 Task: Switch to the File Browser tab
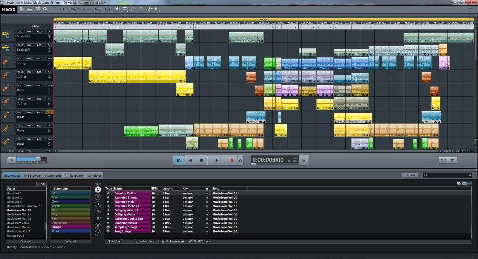(32, 175)
